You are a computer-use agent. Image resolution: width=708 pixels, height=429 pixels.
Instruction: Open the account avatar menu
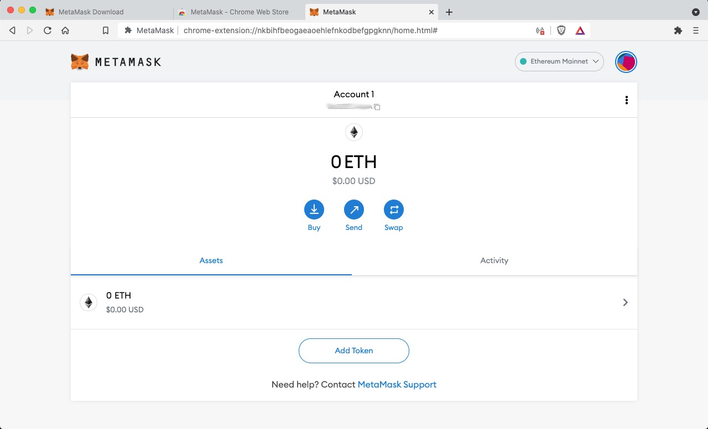(626, 61)
